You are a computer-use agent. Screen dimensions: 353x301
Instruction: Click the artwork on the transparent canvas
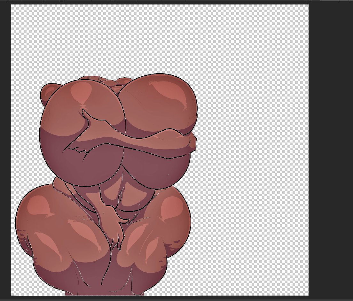[106, 184]
